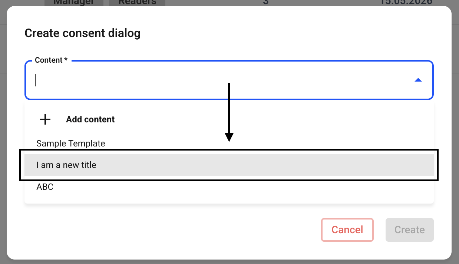Screen dimensions: 459x264
Task: Select the ABC content option
Action: (229, 187)
